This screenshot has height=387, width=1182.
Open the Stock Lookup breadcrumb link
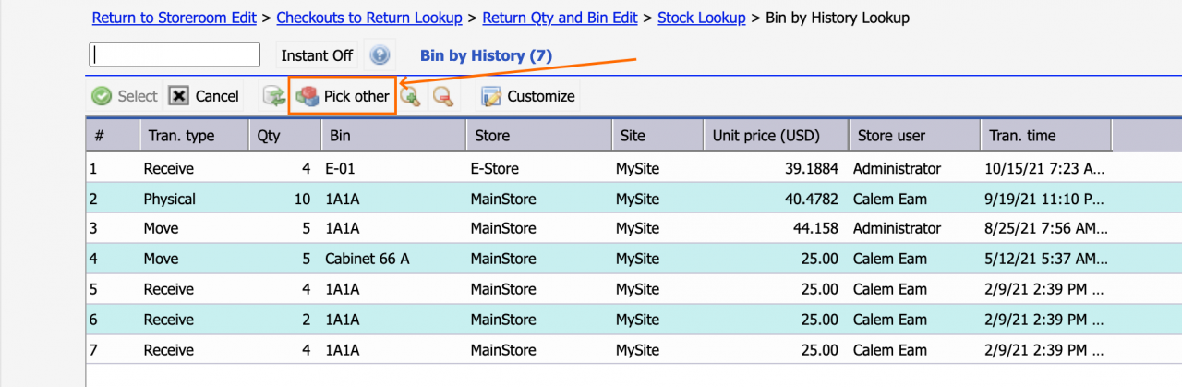pos(701,18)
